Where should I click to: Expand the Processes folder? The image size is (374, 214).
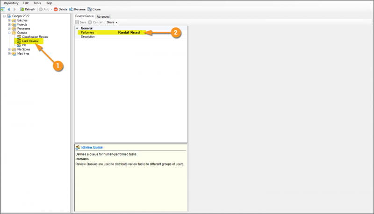click(9, 29)
